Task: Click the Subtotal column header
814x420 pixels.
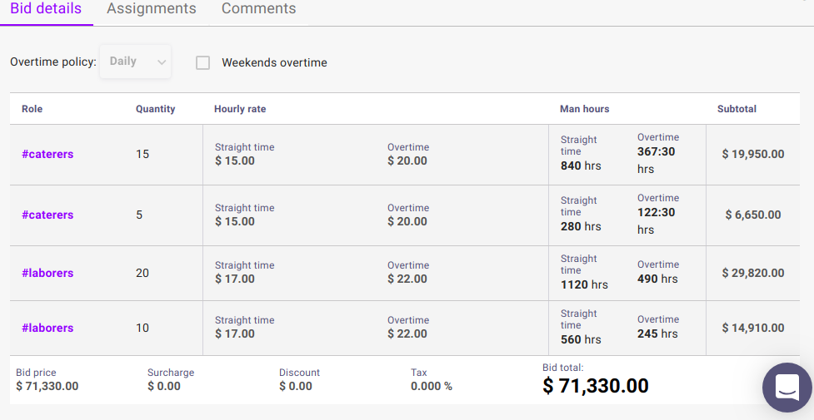Action: click(737, 109)
